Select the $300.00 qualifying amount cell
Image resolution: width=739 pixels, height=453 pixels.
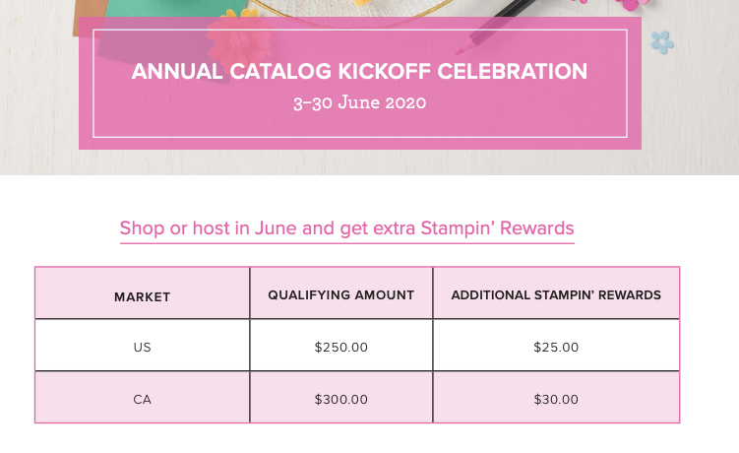tap(341, 397)
